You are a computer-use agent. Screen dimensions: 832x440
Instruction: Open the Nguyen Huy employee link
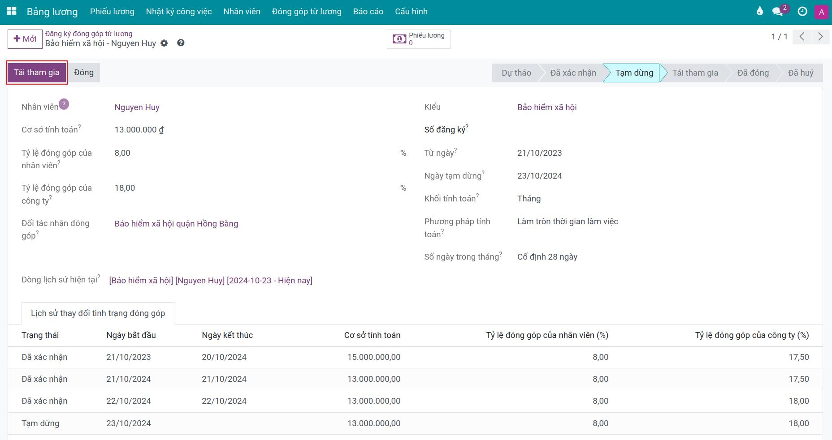pyautogui.click(x=137, y=107)
